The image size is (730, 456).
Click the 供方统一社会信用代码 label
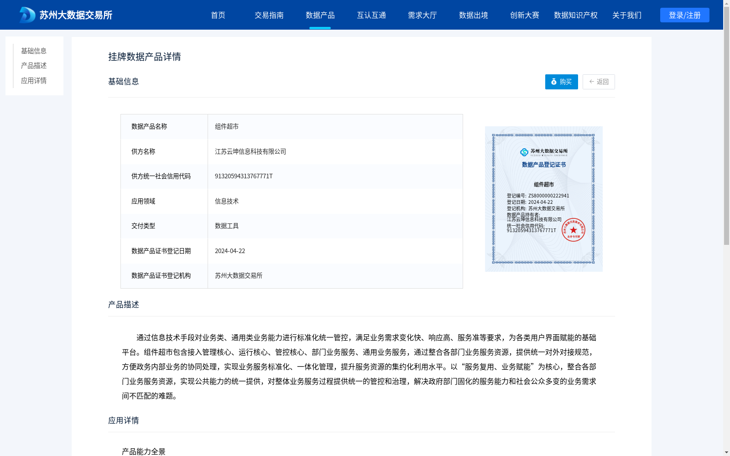click(x=161, y=176)
